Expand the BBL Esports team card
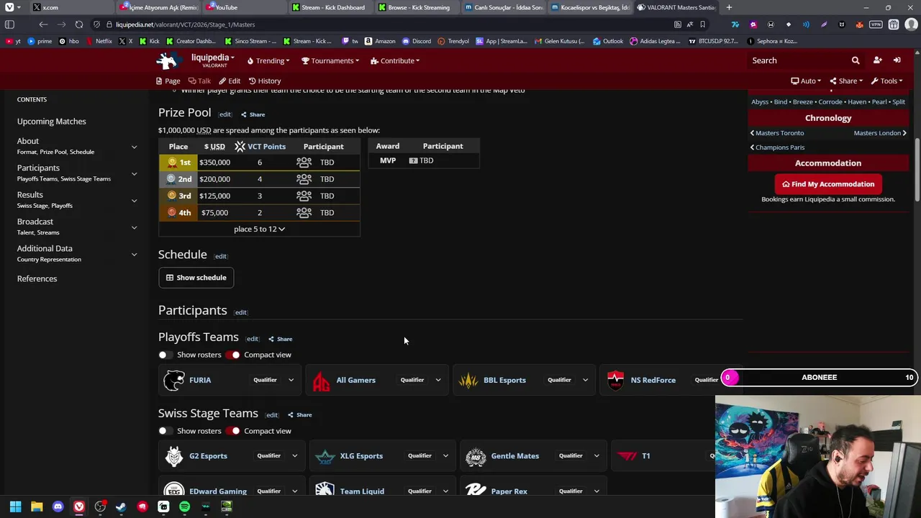The width and height of the screenshot is (921, 518). click(585, 380)
